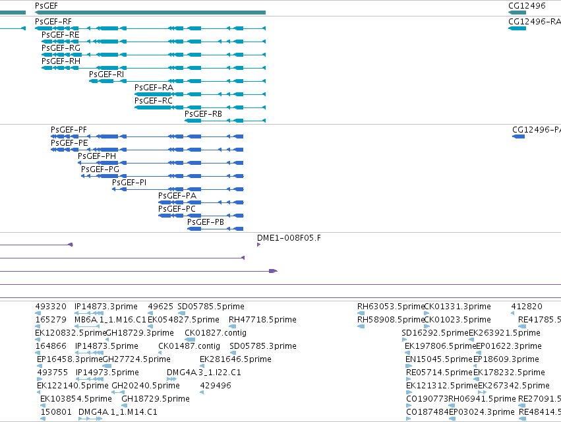This screenshot has width=561, height=422.
Task: Select the CK01331.3prime EST label
Action: [x=458, y=307]
